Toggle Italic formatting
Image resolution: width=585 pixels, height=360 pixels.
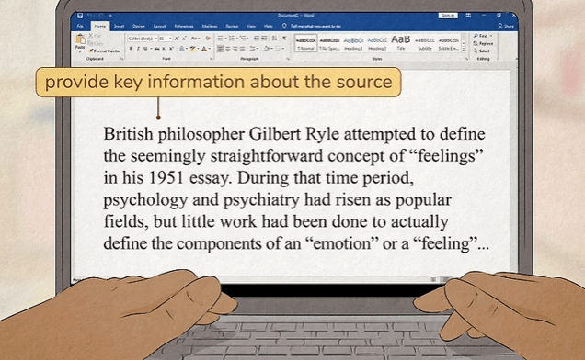pyautogui.click(x=138, y=49)
